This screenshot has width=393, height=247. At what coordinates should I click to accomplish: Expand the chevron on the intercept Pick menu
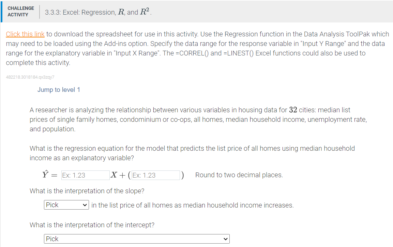tap(225, 239)
